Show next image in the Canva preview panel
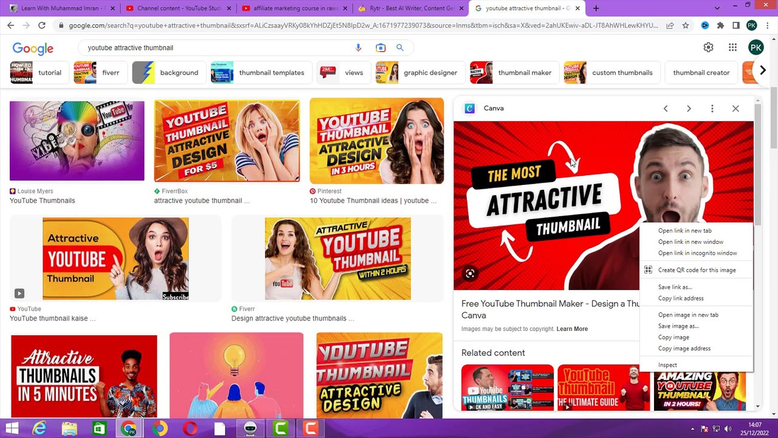 tap(689, 108)
